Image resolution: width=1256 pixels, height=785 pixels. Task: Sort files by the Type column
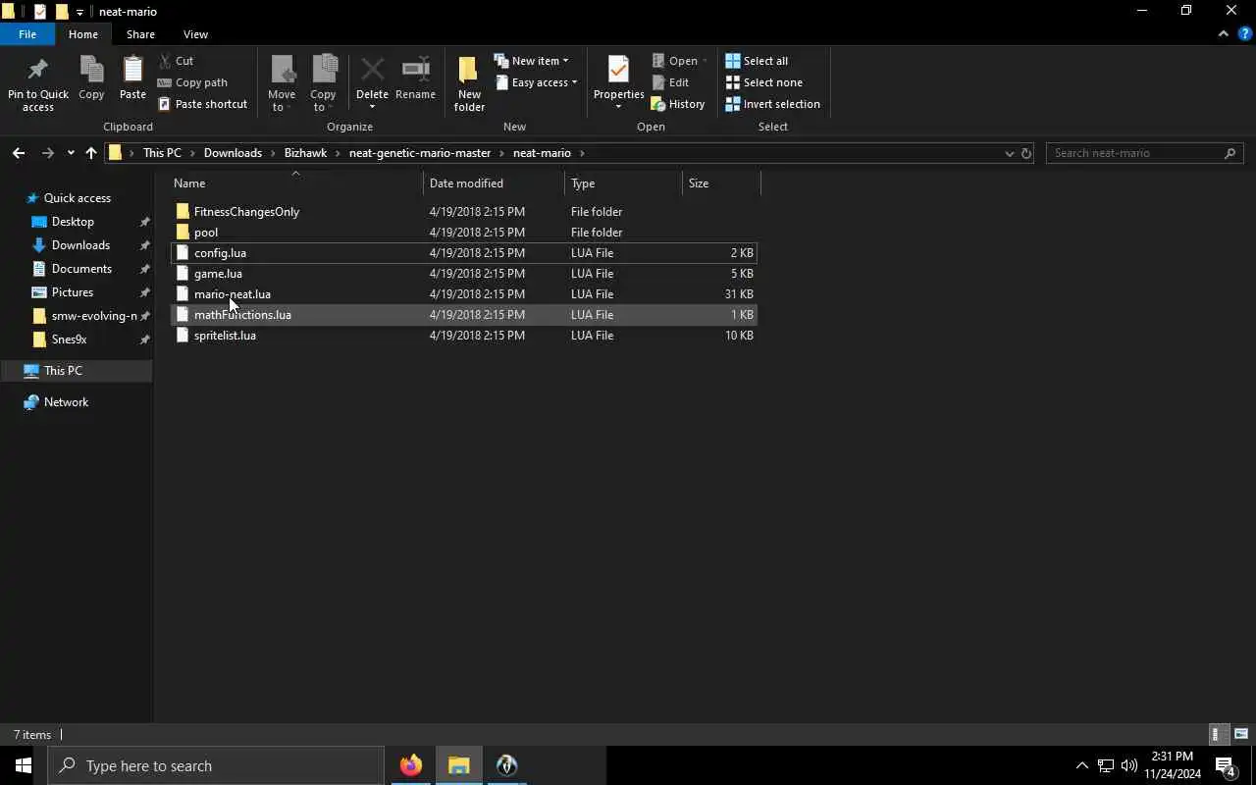pos(623,183)
